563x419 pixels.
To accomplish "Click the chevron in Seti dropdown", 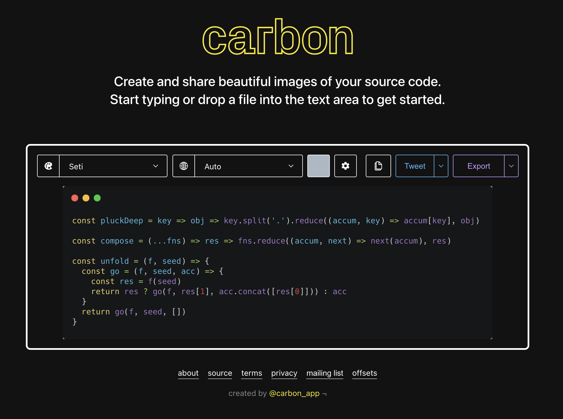I will pos(156,166).
